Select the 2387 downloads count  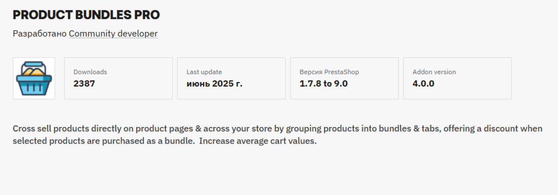pos(84,84)
